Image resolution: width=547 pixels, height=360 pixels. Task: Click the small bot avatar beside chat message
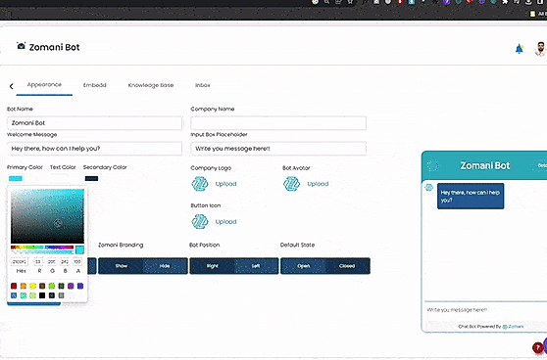[429, 188]
